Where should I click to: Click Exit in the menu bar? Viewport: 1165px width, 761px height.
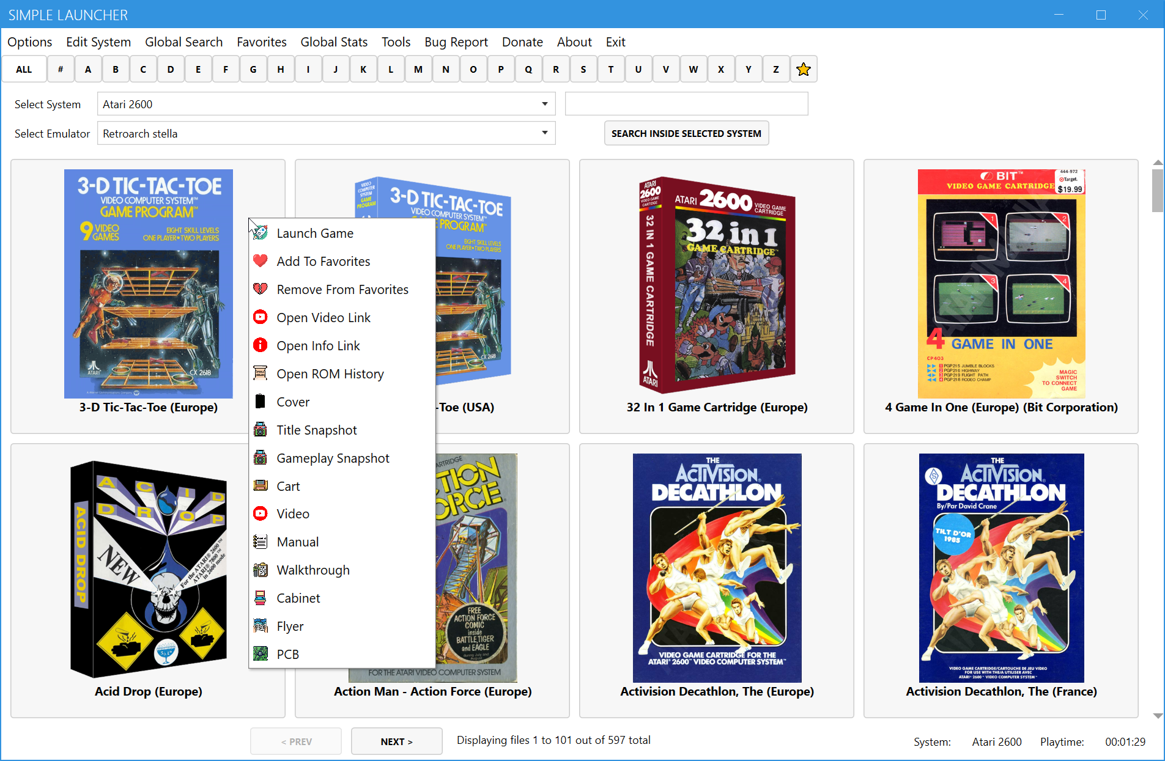point(616,42)
